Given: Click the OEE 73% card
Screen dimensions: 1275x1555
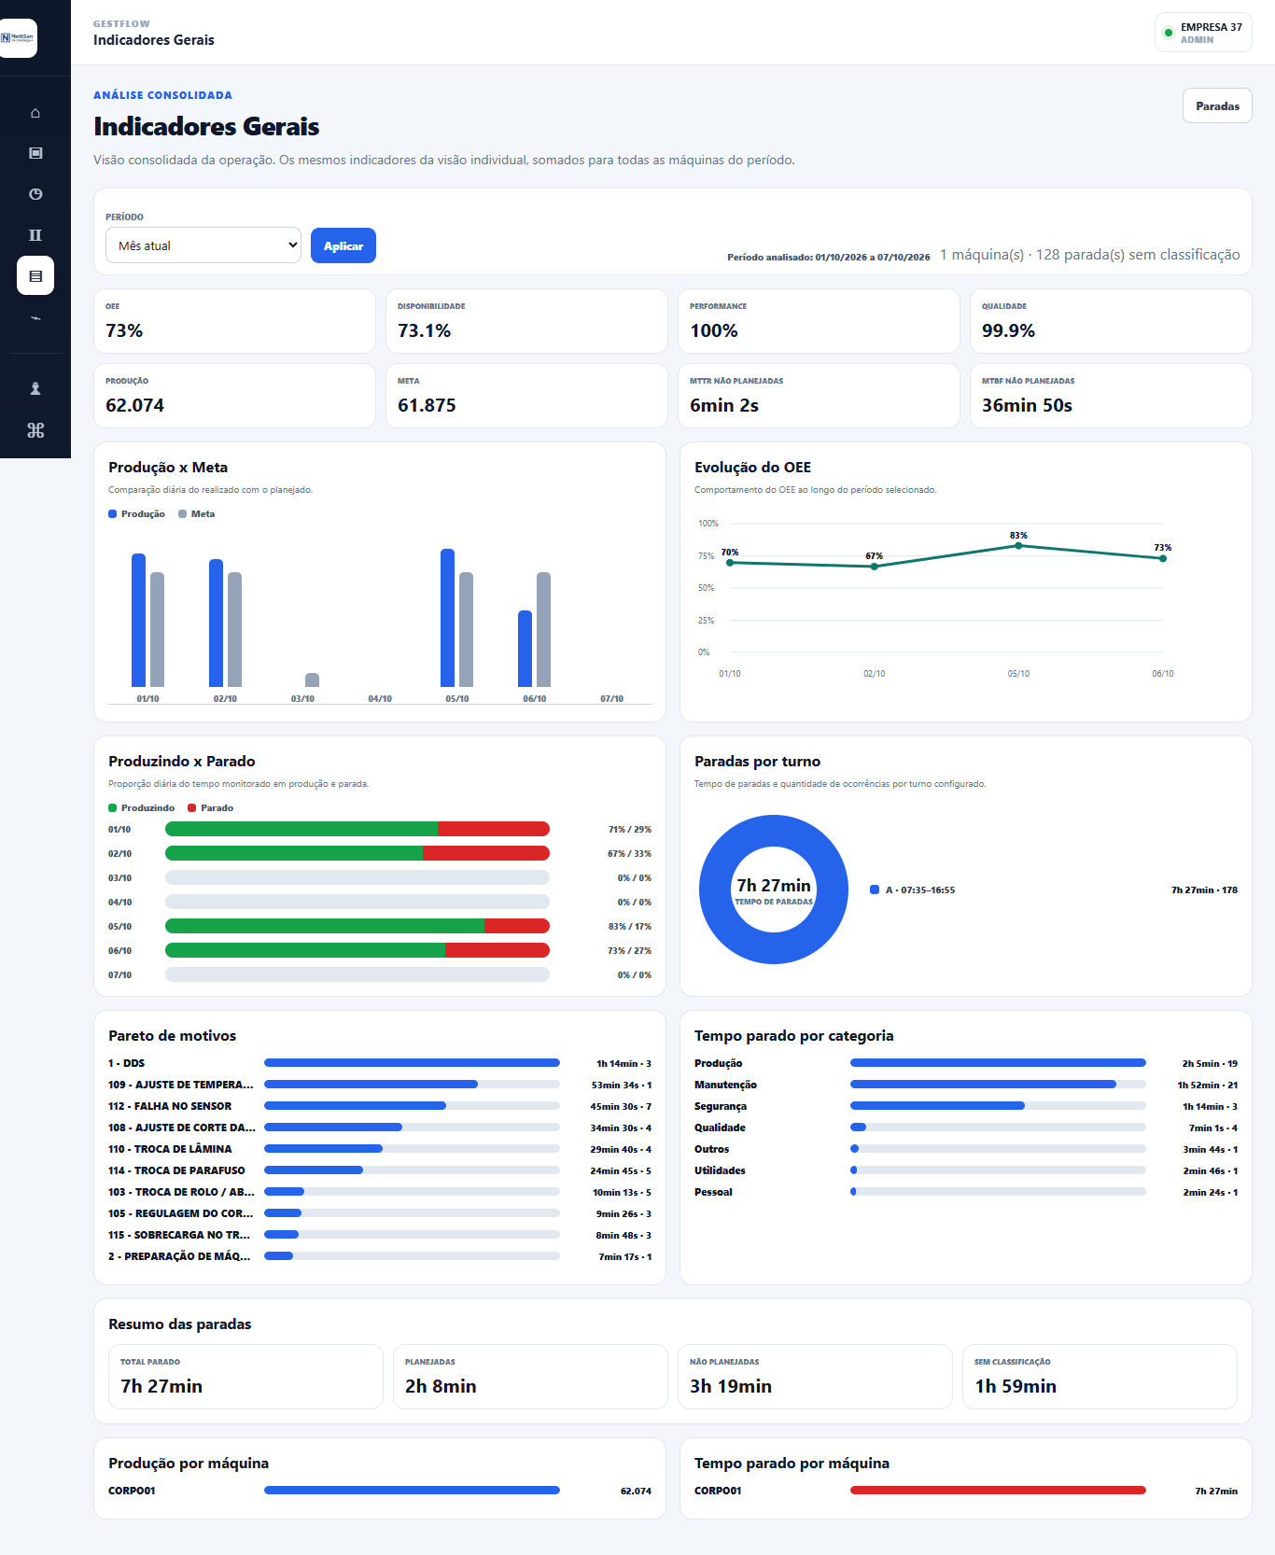Looking at the screenshot, I should (x=234, y=321).
